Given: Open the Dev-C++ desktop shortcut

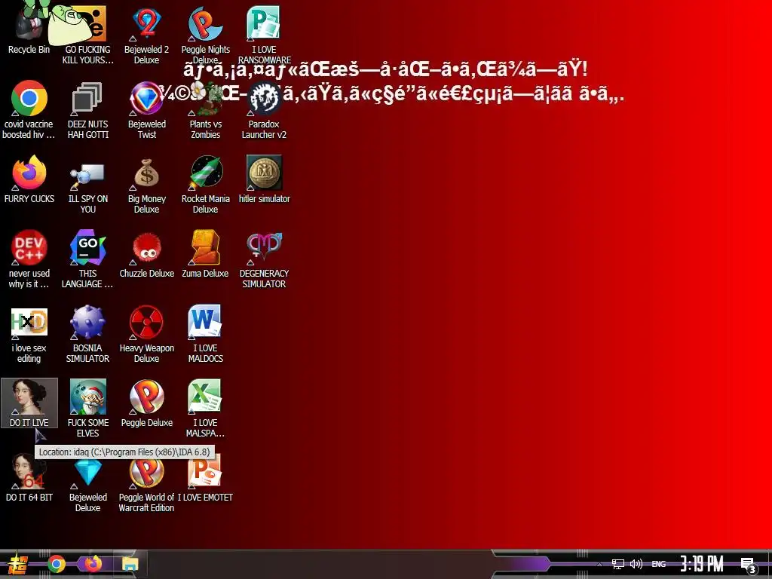Looking at the screenshot, I should (29, 259).
